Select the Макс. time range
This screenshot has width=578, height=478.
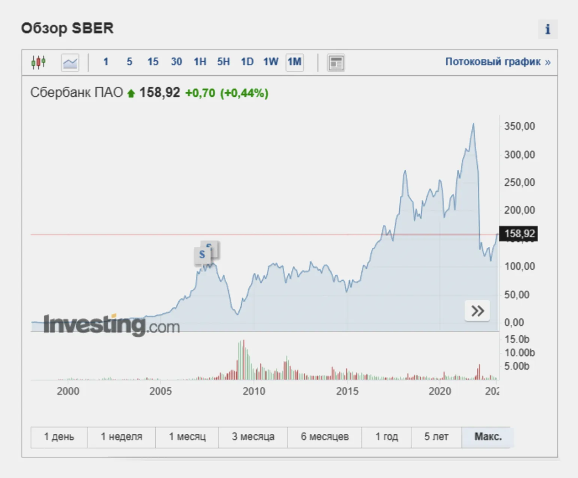tap(488, 437)
